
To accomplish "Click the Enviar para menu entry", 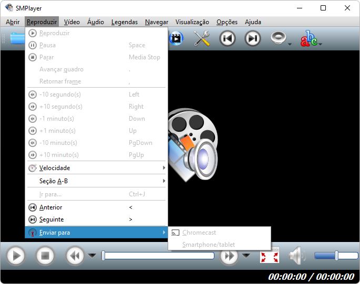I will pos(96,233).
